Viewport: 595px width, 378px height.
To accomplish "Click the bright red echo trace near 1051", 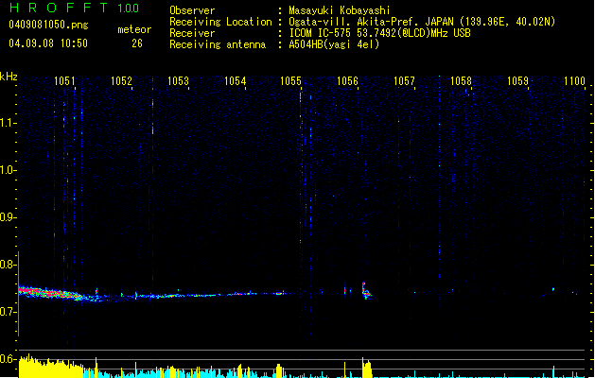I will [51, 293].
